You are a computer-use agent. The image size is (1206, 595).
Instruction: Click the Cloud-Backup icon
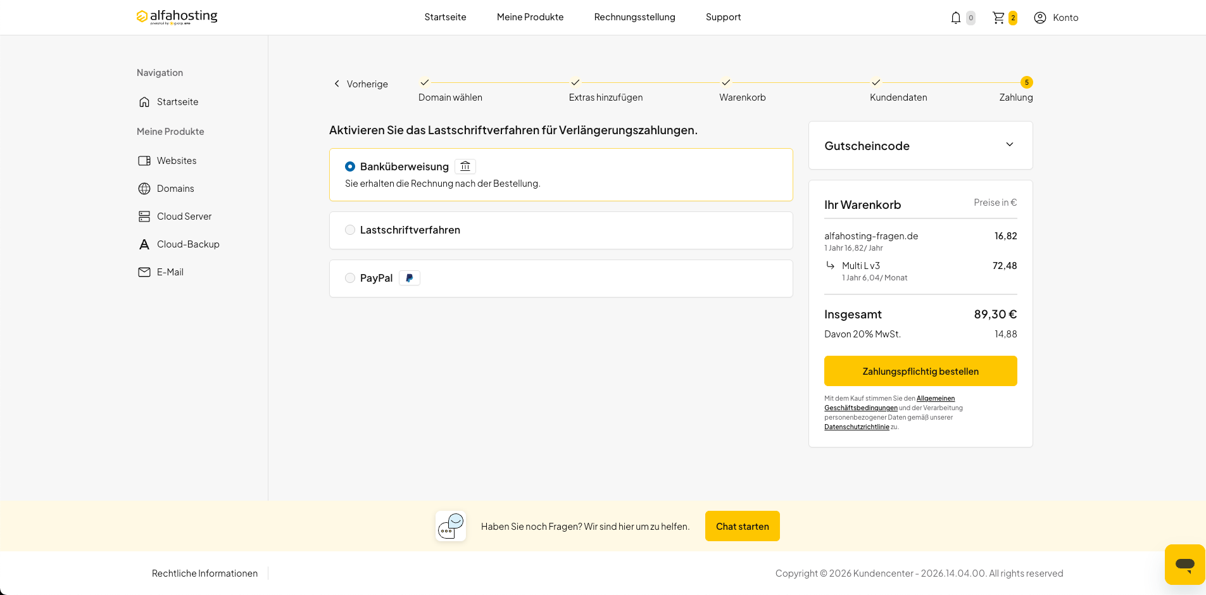(x=144, y=244)
